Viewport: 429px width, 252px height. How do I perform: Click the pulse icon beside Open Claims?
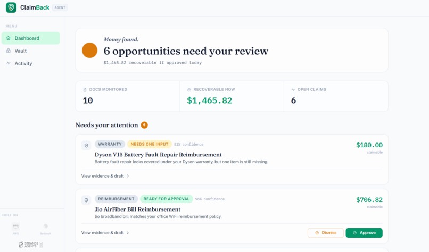pyautogui.click(x=293, y=89)
